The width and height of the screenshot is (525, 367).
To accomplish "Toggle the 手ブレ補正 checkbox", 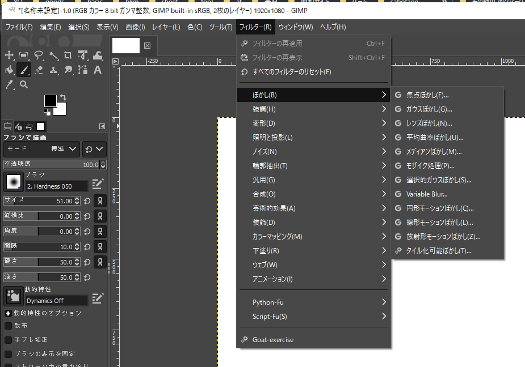I will 9,340.
